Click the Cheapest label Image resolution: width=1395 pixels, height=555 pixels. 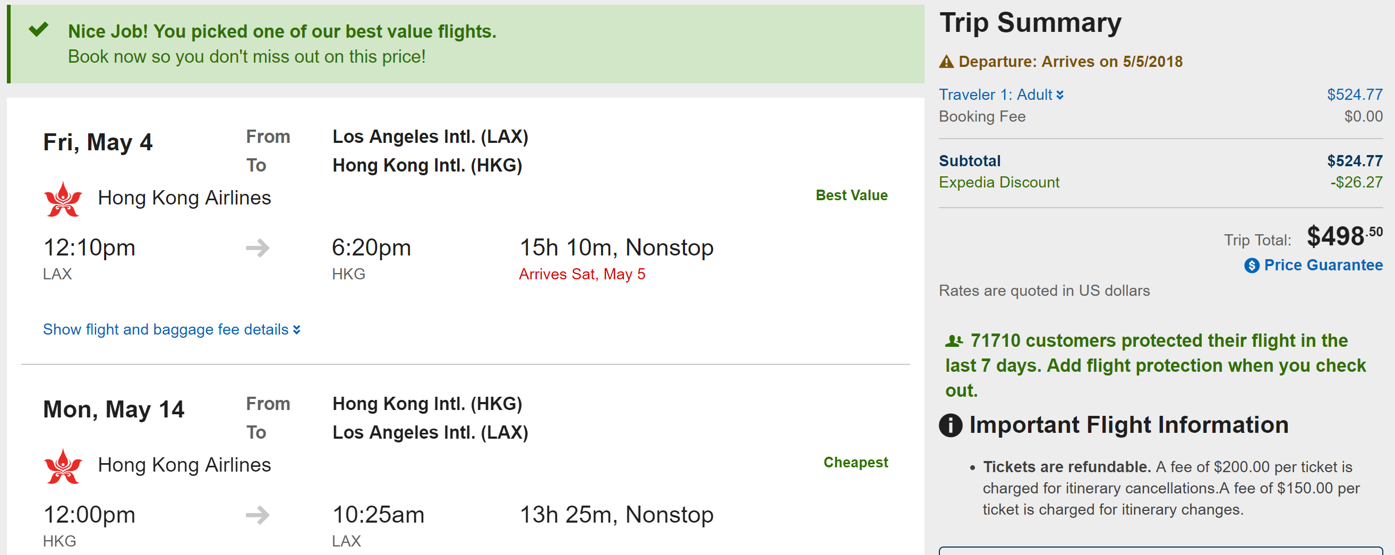point(855,462)
